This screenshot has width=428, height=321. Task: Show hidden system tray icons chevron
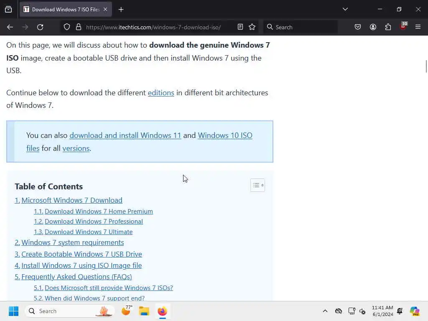click(x=325, y=311)
